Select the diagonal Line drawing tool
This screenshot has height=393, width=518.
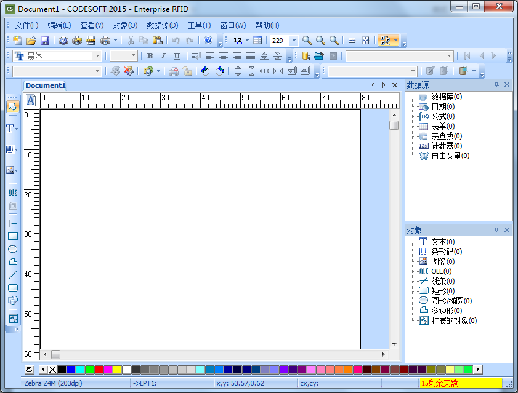[x=12, y=275]
